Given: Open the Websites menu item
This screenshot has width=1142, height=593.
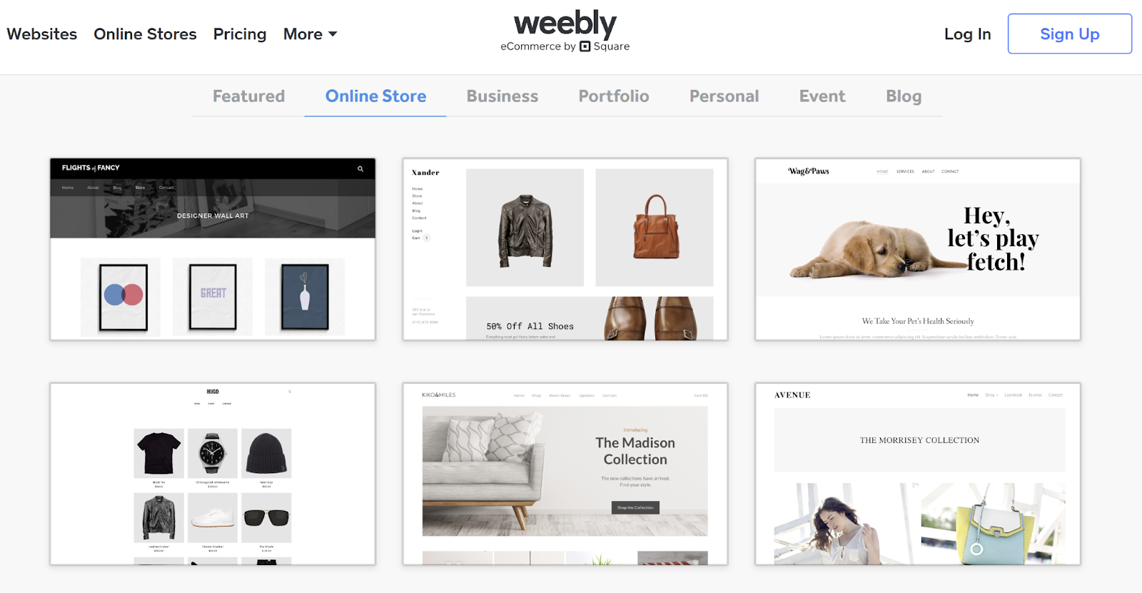Looking at the screenshot, I should click(42, 34).
